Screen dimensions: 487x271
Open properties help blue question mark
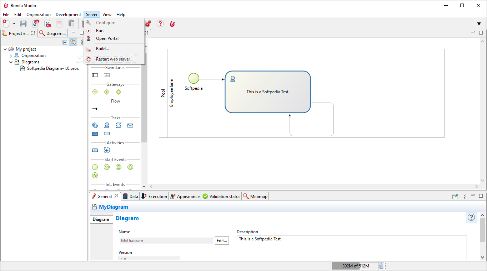(x=471, y=217)
